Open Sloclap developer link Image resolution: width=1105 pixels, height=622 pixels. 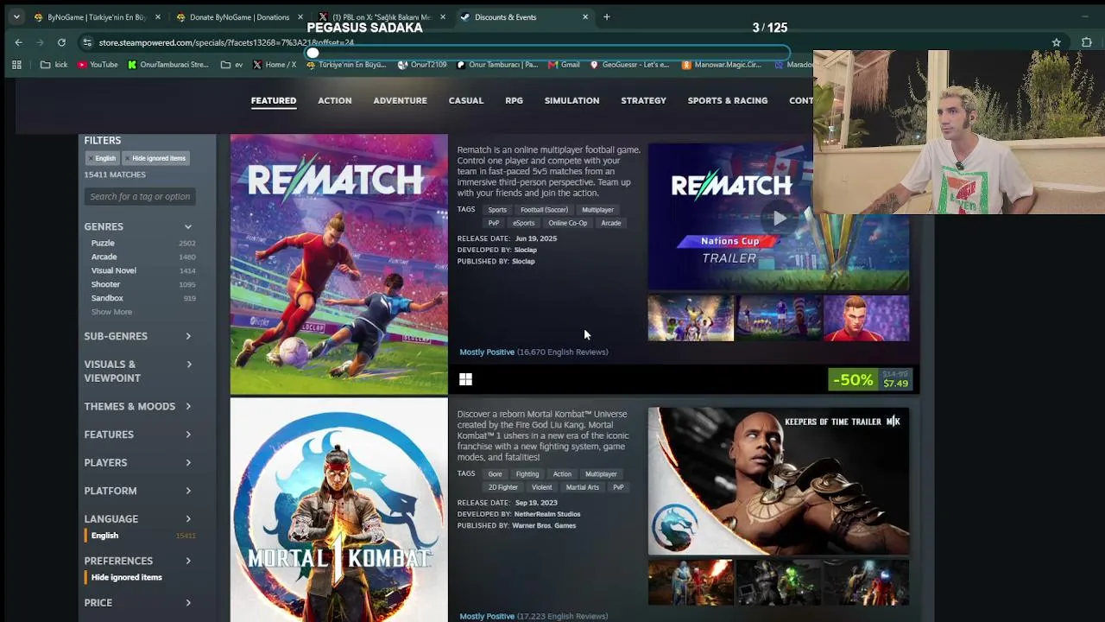pos(525,251)
